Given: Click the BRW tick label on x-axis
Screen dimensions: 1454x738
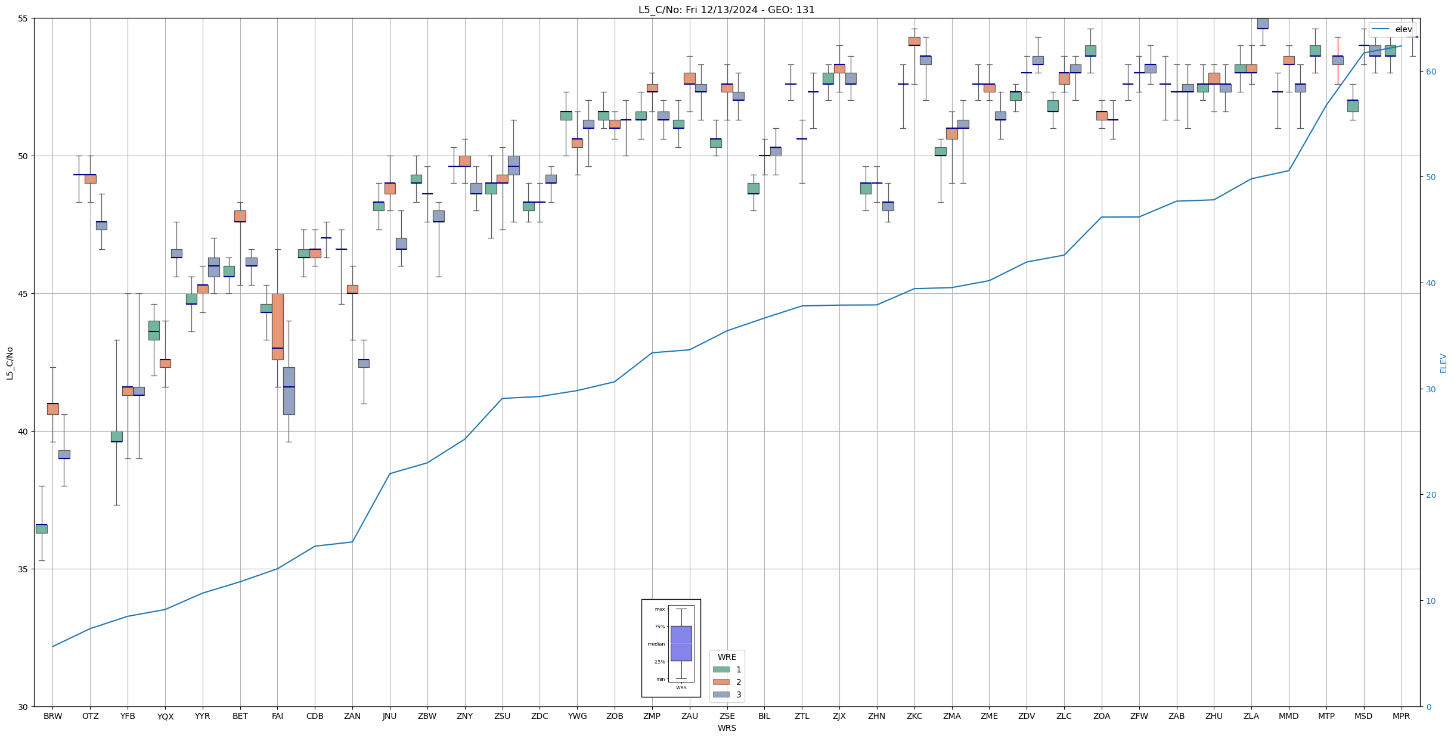Looking at the screenshot, I should click(x=52, y=717).
